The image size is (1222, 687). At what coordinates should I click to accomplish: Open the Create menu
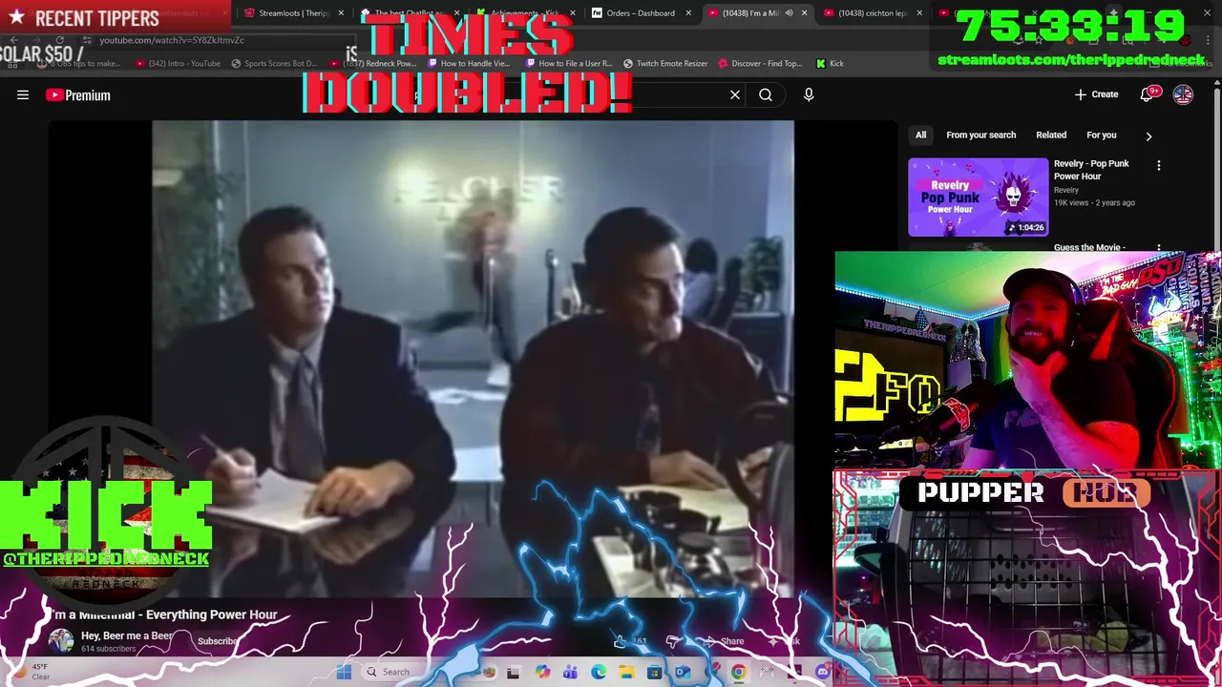tap(1096, 94)
